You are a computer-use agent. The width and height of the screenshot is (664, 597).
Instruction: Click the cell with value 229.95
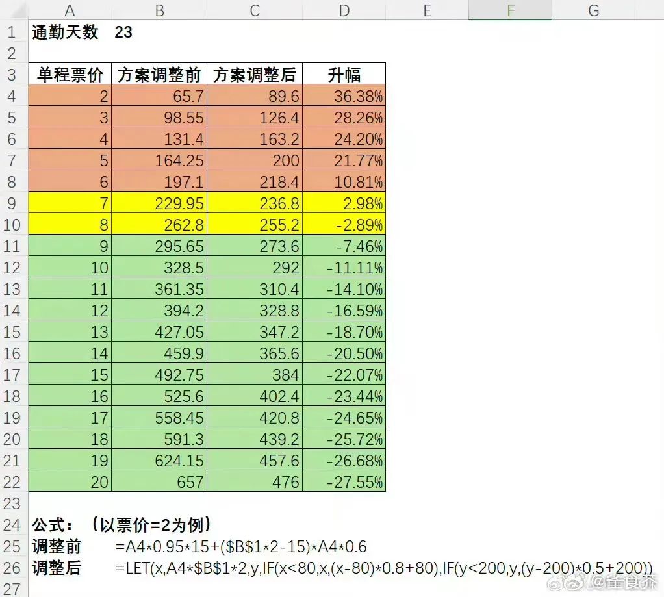pyautogui.click(x=159, y=204)
